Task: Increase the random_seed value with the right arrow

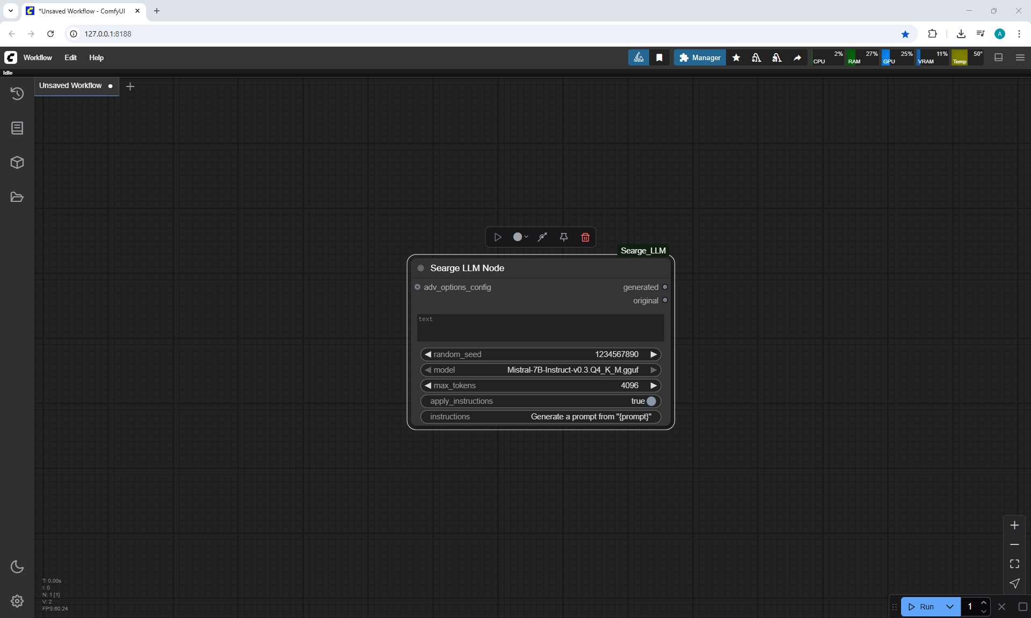Action: 654,354
